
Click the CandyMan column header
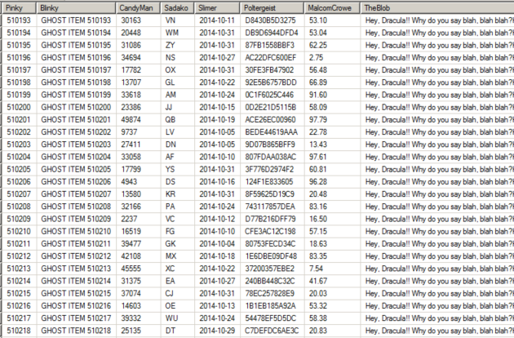point(139,8)
